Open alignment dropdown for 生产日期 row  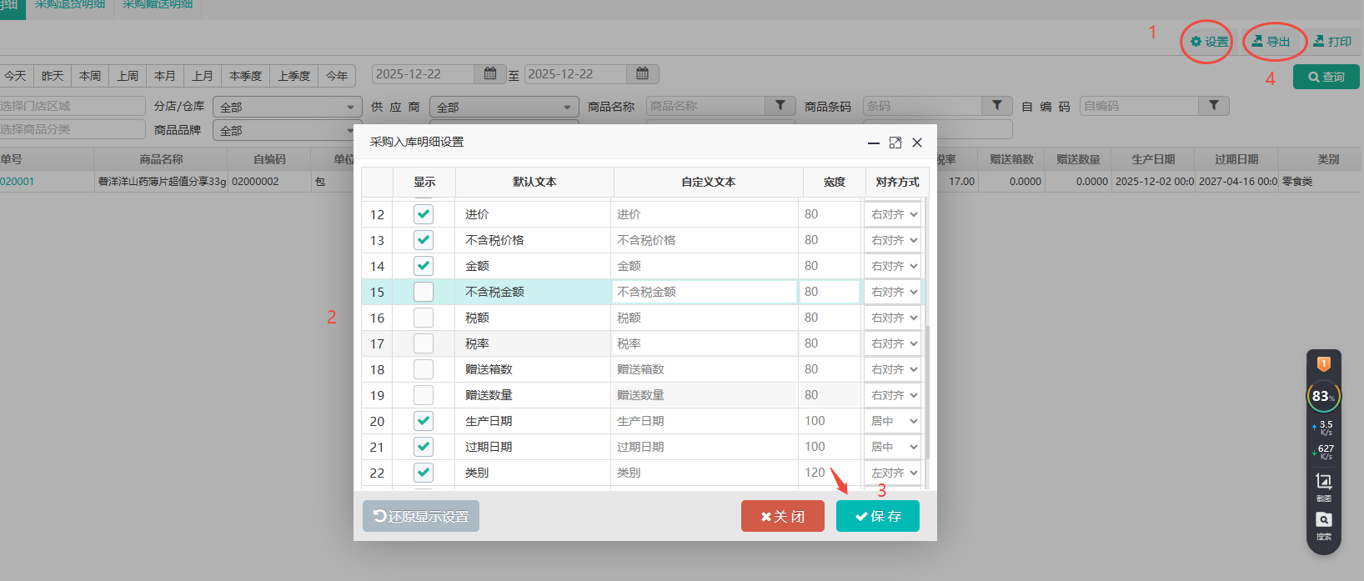click(894, 421)
